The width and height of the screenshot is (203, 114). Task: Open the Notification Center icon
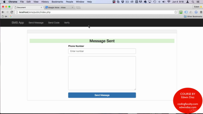point(198,2)
